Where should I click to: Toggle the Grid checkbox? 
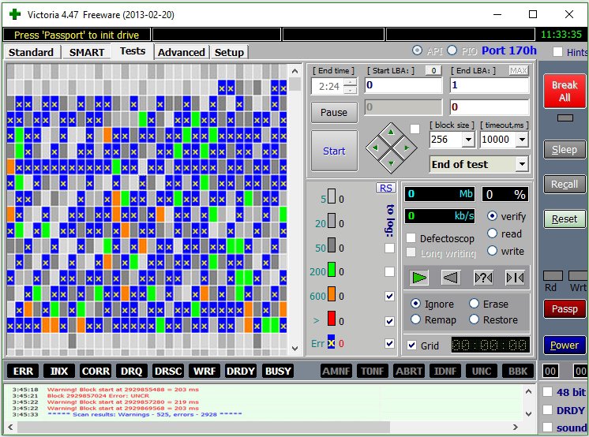pos(411,345)
